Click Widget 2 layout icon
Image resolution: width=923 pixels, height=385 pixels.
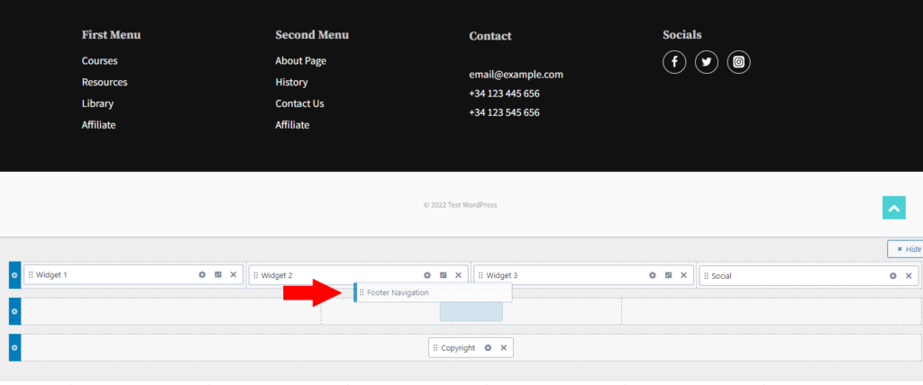click(x=443, y=275)
